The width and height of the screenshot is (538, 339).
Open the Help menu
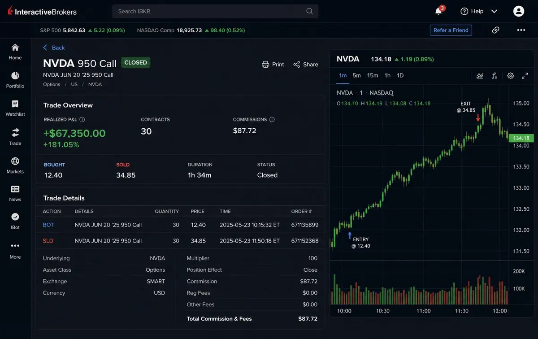(472, 11)
